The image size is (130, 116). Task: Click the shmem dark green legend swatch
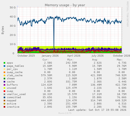pyautogui.click(x=4, y=79)
